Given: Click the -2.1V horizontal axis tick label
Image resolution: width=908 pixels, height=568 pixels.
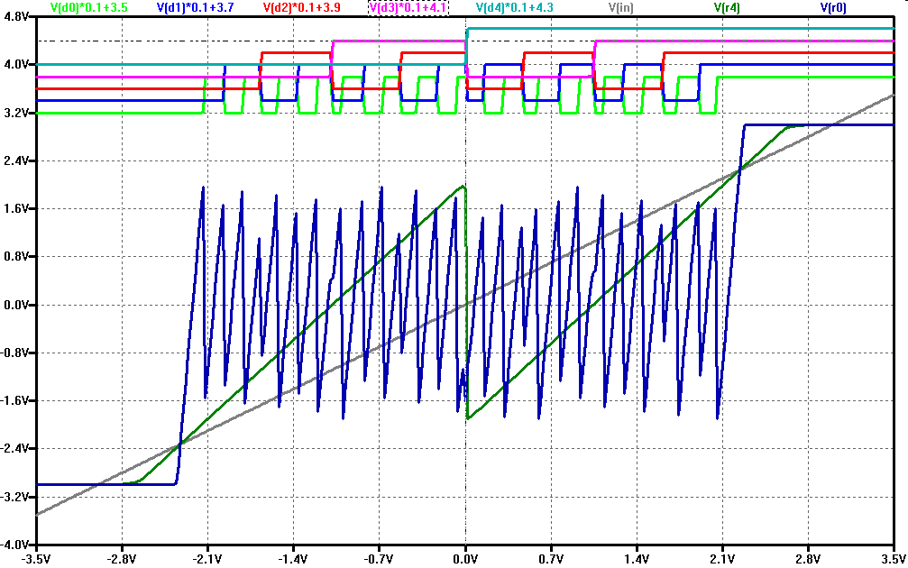Looking at the screenshot, I should 207,558.
